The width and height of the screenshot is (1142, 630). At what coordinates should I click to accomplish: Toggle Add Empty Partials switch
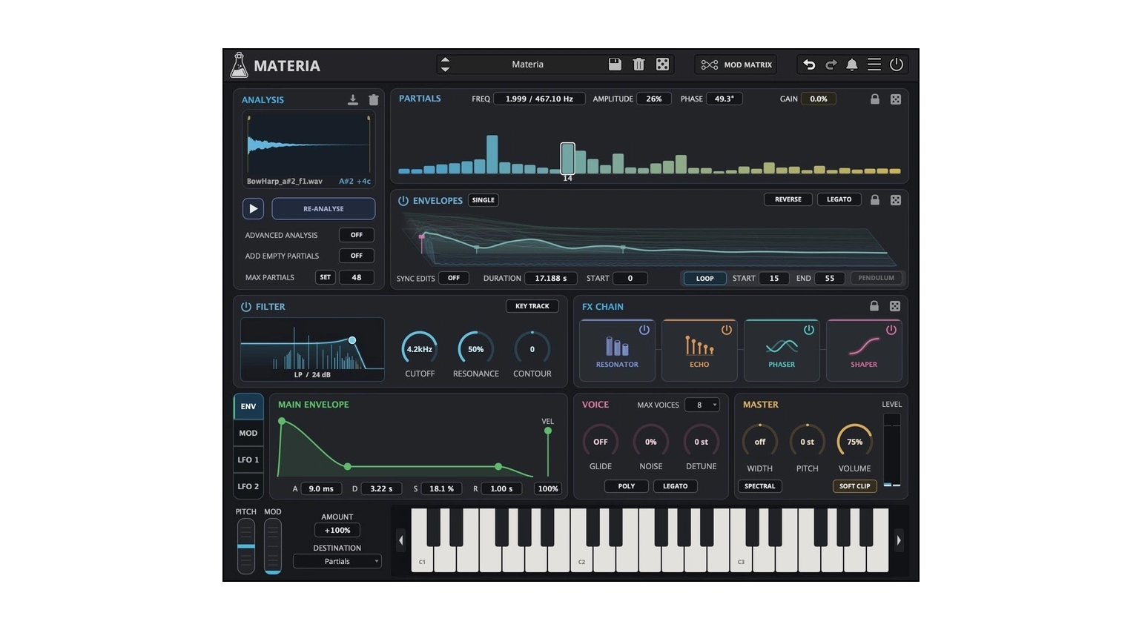[x=357, y=256]
